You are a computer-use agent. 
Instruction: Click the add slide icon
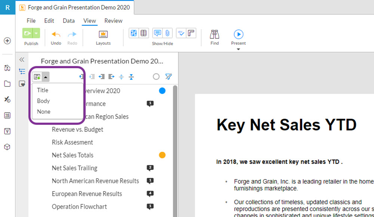click(x=37, y=77)
